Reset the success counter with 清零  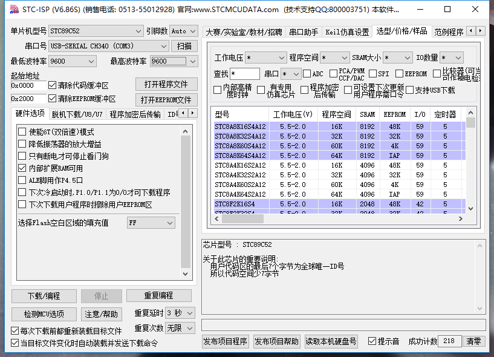(x=474, y=341)
